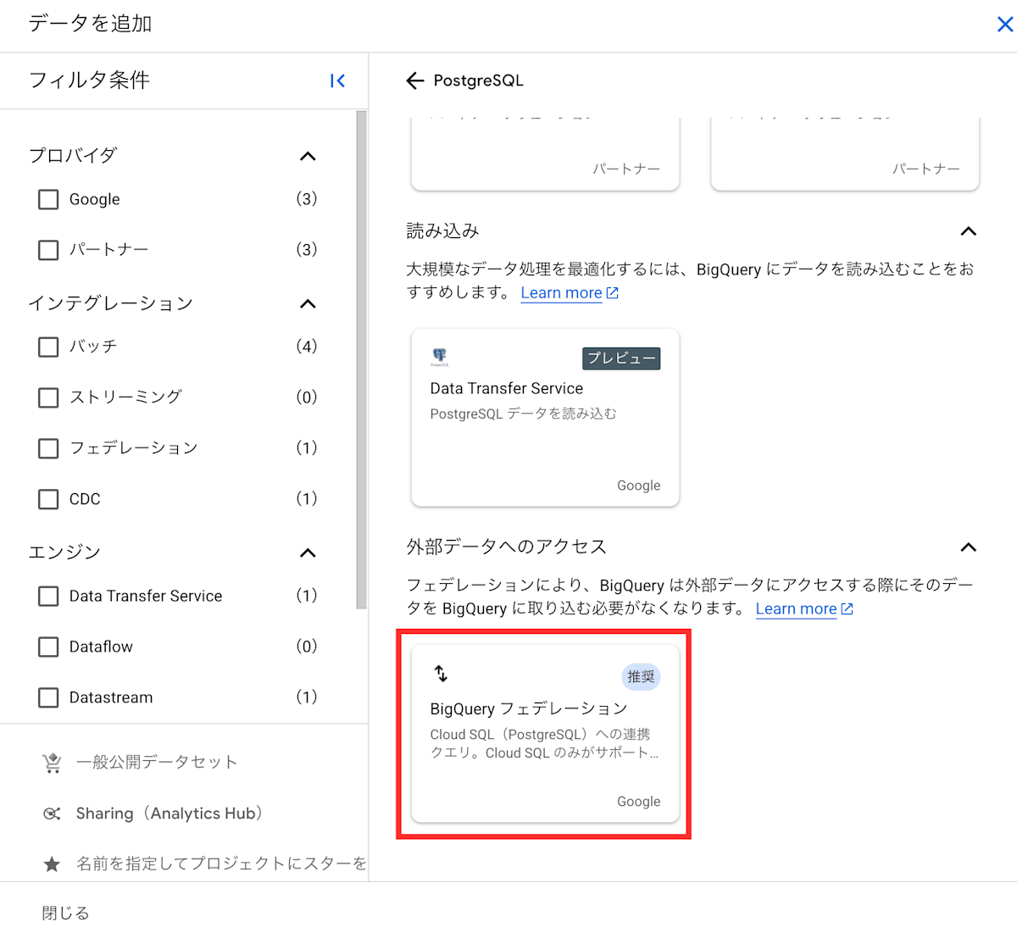The height and width of the screenshot is (933, 1017).
Task: Collapse the エンジン filter section
Action: pyautogui.click(x=308, y=553)
